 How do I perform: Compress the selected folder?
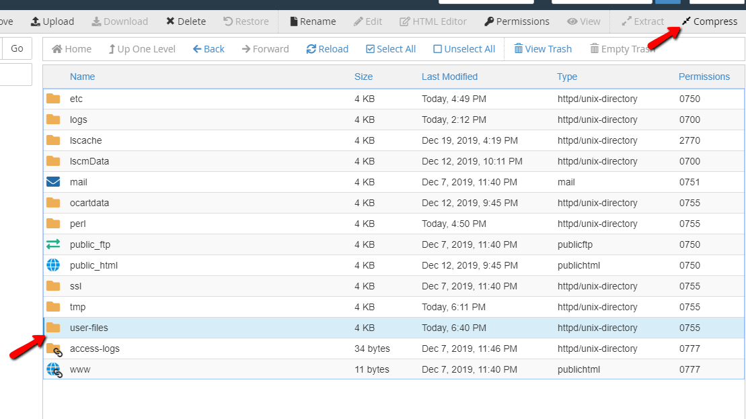[710, 21]
